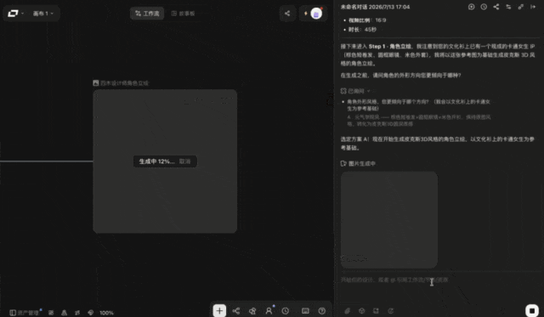
Task: Open history clock in bottom toolbar
Action: (x=286, y=311)
